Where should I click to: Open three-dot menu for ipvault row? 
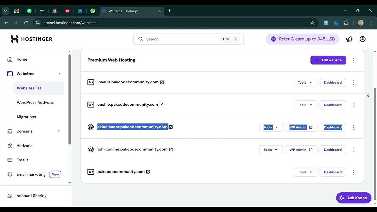[x=354, y=83]
